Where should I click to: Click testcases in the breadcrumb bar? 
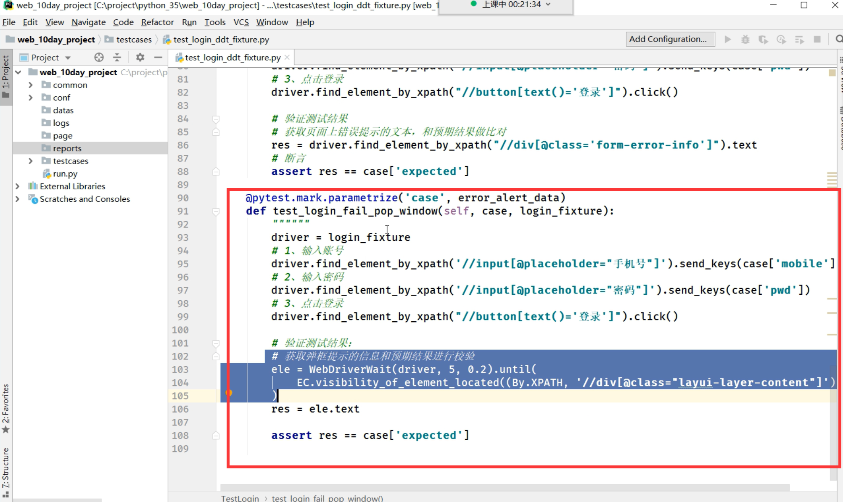point(133,40)
